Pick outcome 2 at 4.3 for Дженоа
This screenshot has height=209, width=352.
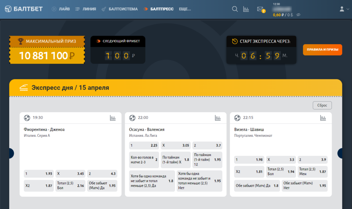point(102,174)
